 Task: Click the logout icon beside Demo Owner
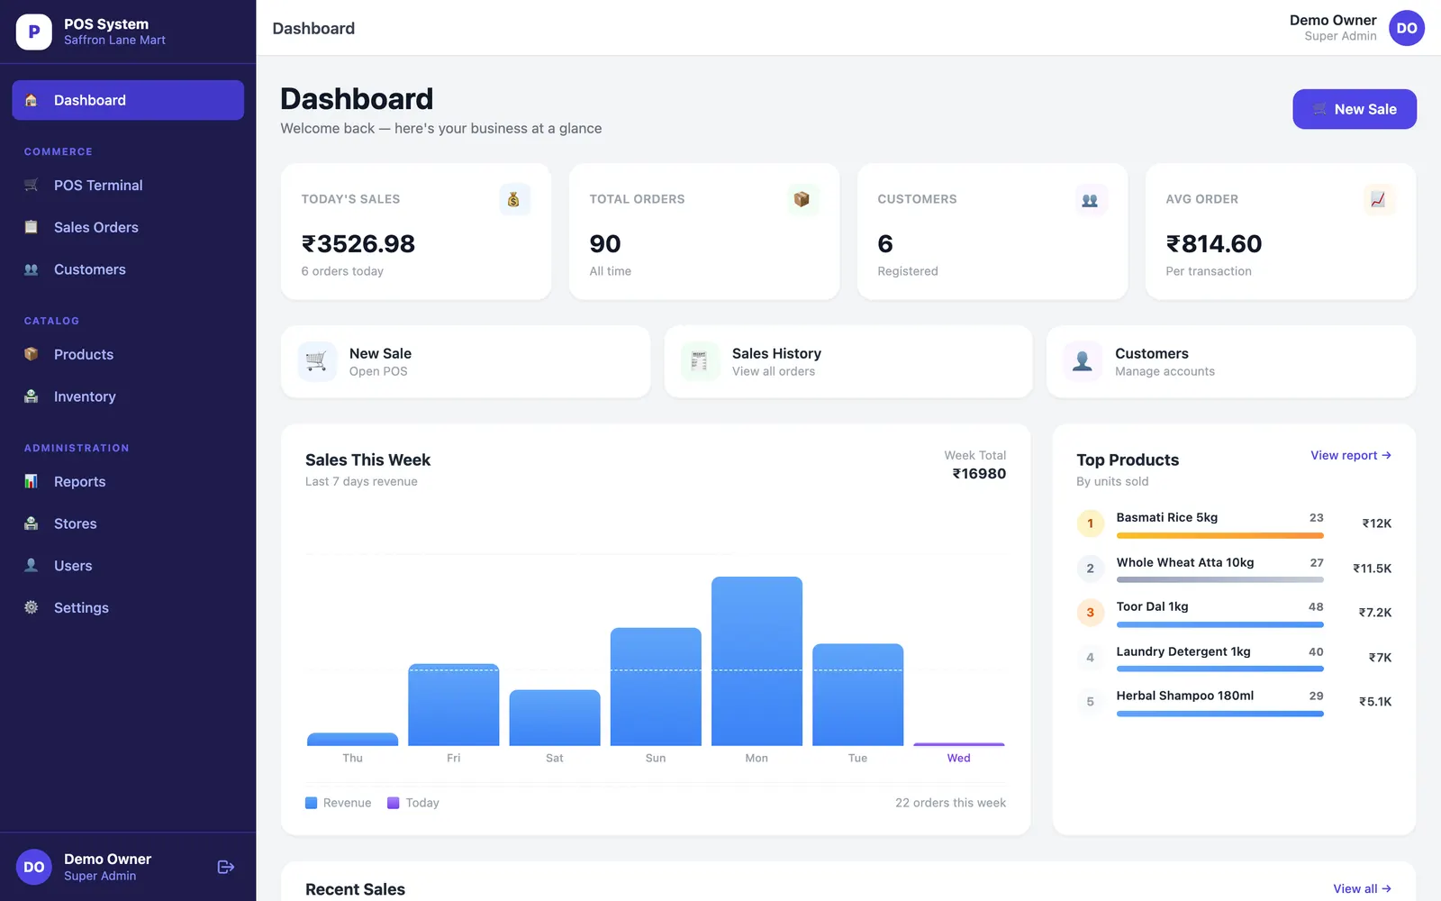tap(226, 867)
